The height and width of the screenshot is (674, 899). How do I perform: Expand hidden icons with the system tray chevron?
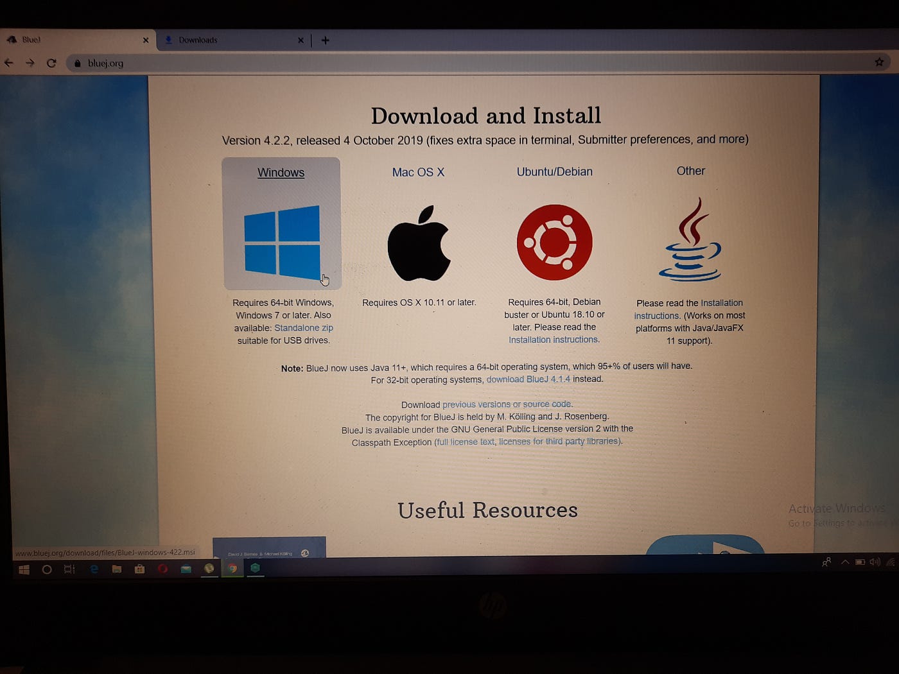pyautogui.click(x=844, y=562)
